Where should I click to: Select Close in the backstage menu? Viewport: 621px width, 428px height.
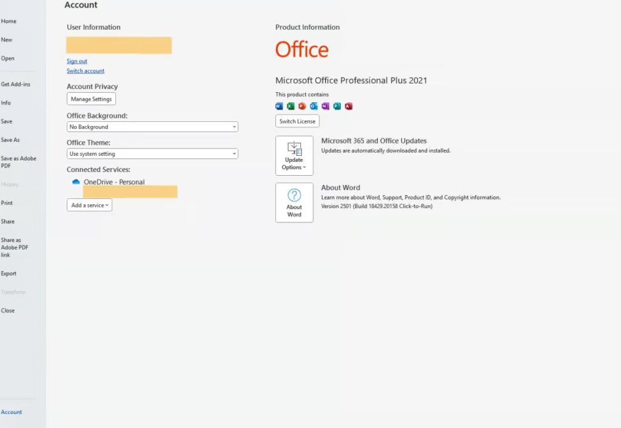coord(8,310)
